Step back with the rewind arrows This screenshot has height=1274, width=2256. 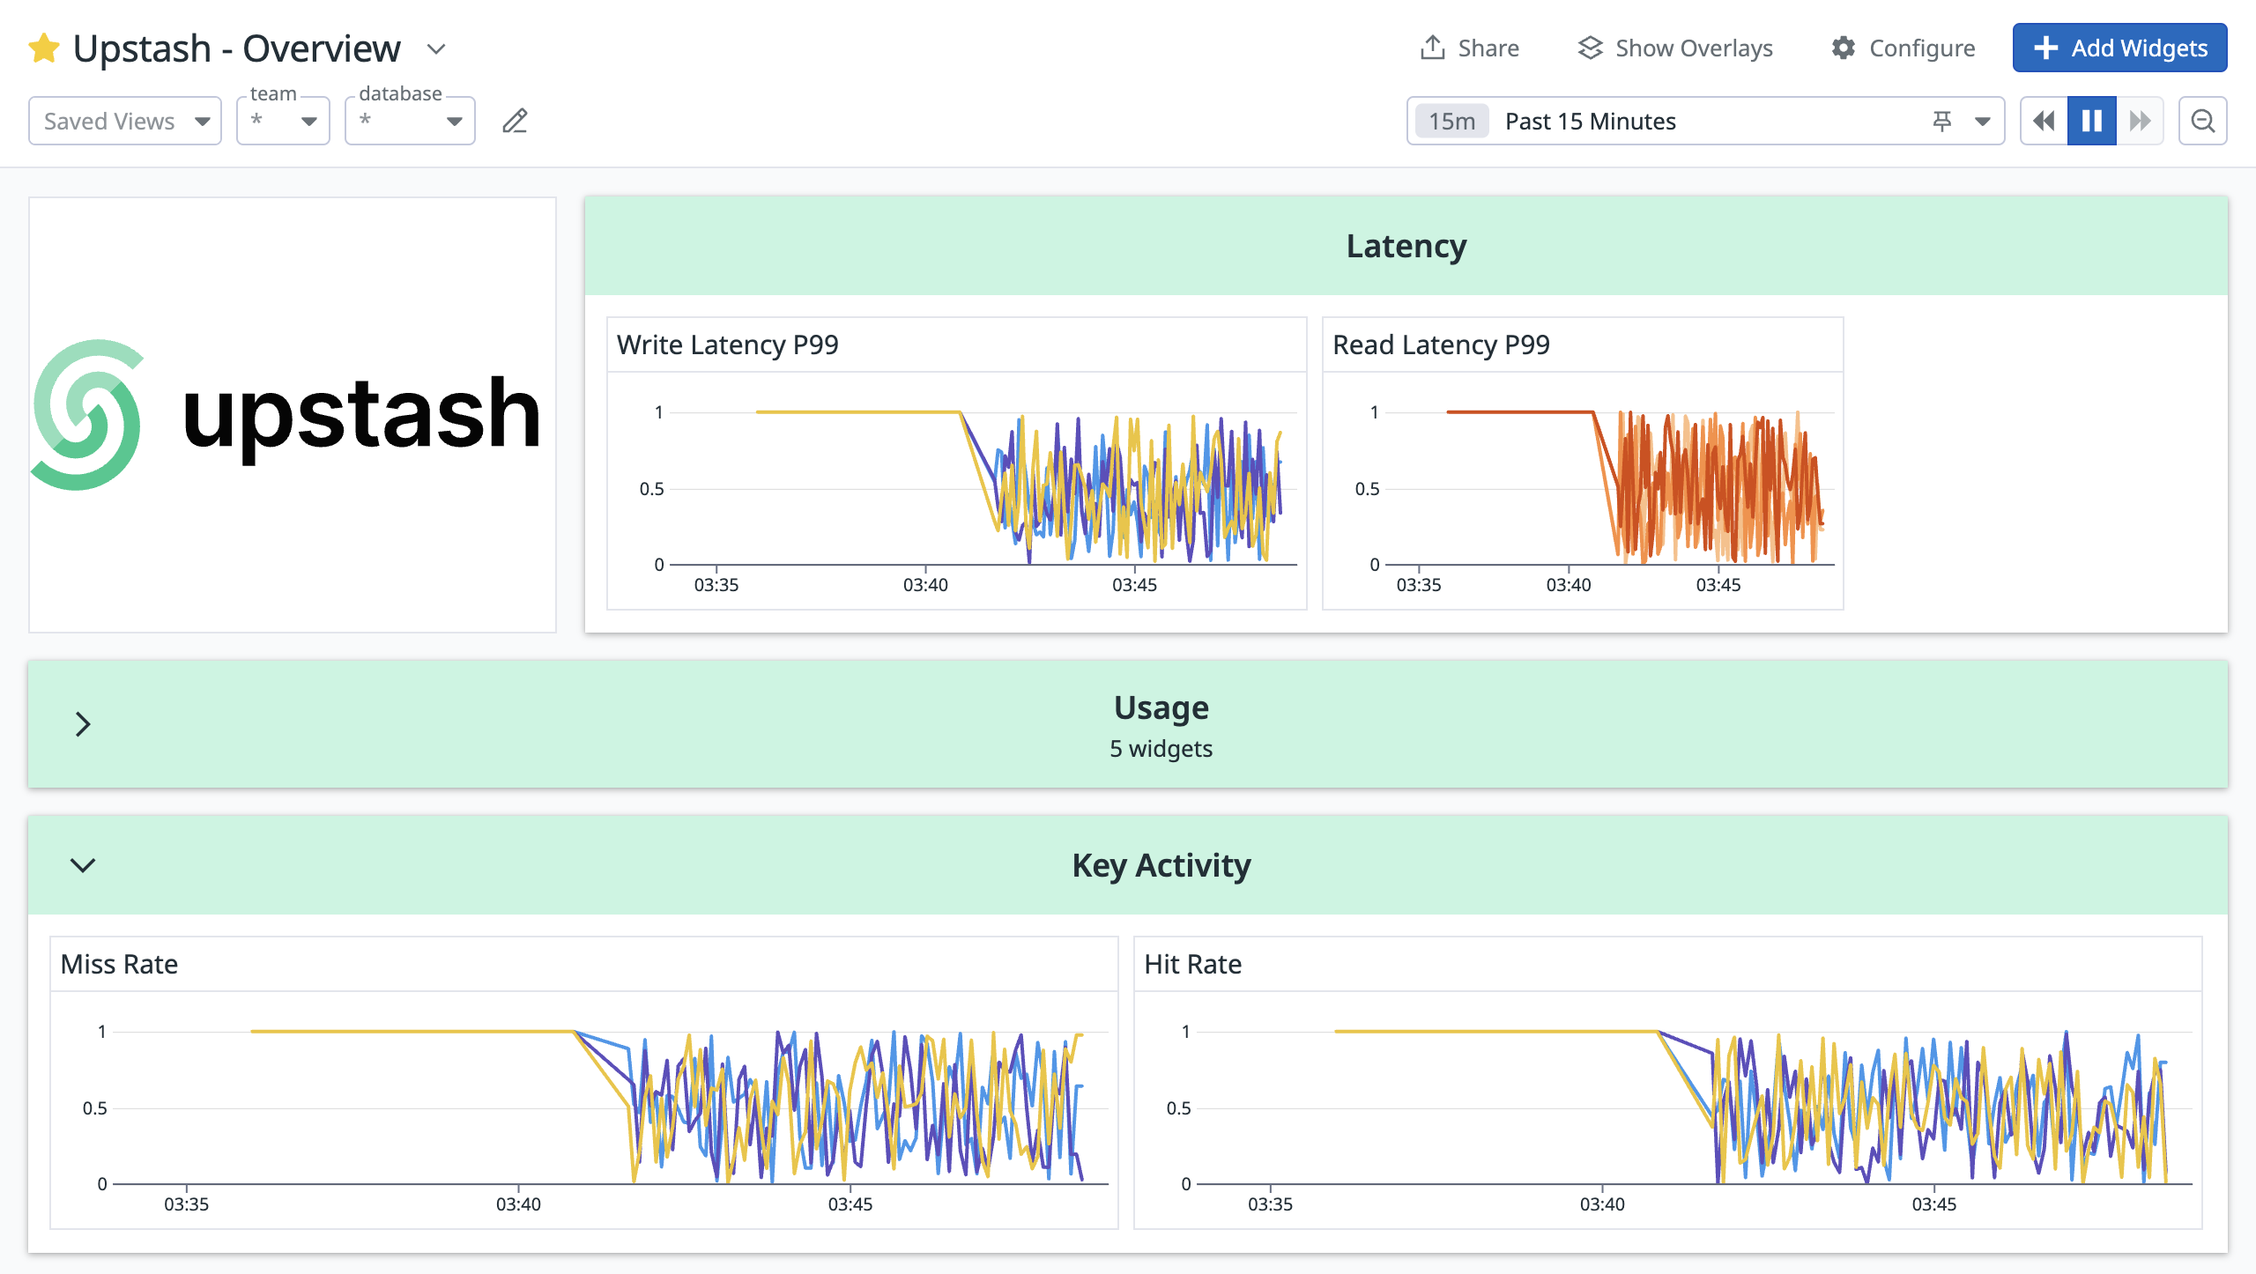point(2044,121)
